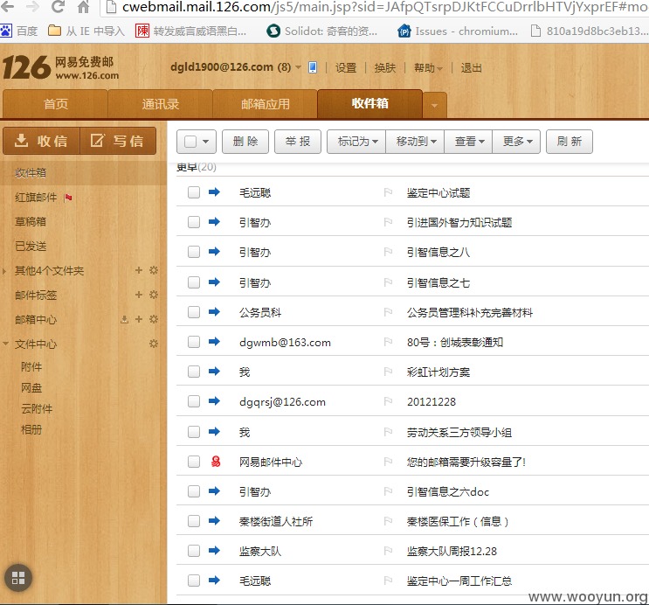Click red icon on 网易邮件中心 email row
The width and height of the screenshot is (649, 605).
216,462
